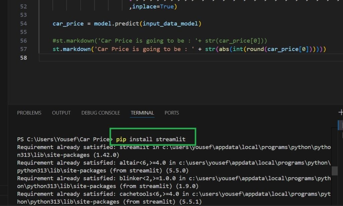Click the terminal vertical scrollbar thumb
The width and height of the screenshot is (343, 206).
(x=335, y=171)
